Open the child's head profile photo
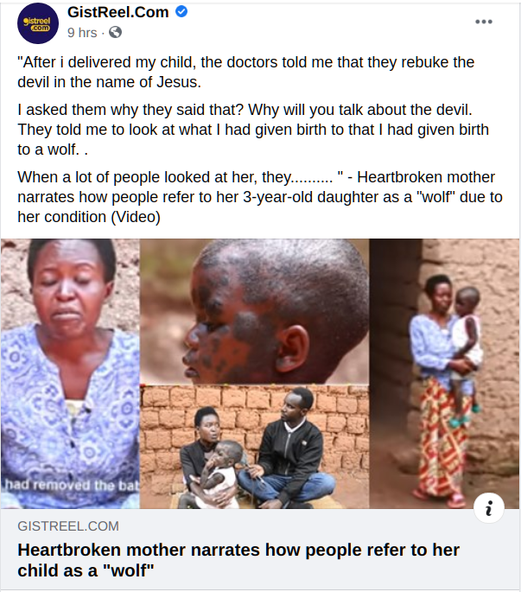 (255, 311)
